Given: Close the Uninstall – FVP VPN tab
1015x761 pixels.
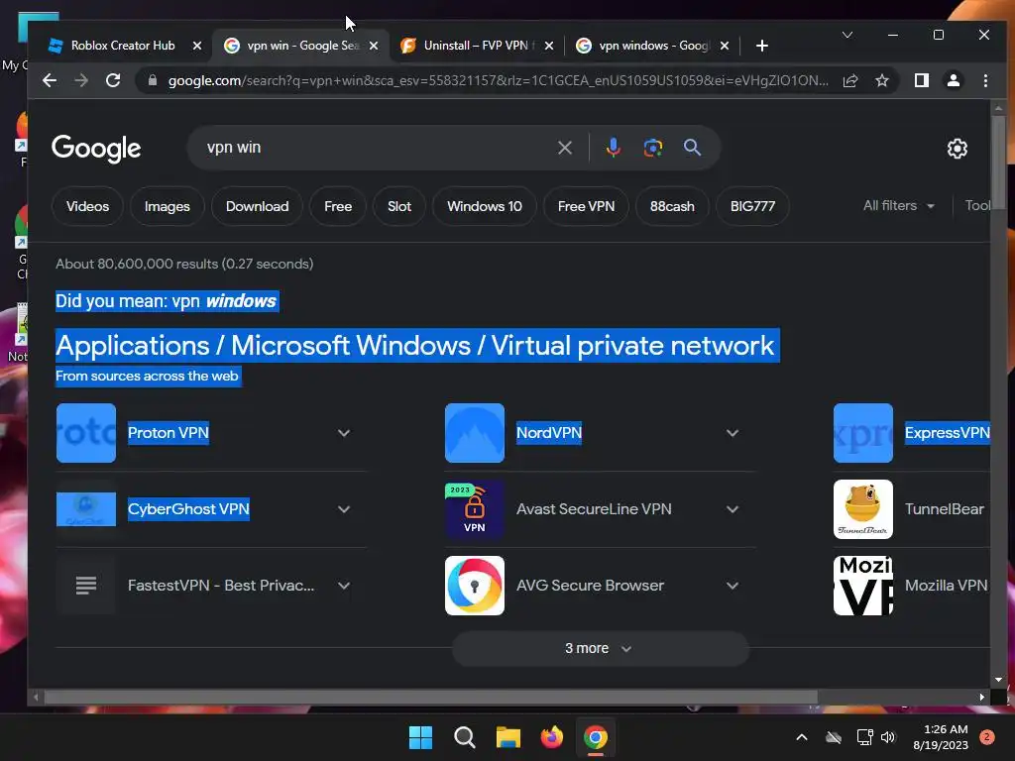Looking at the screenshot, I should (549, 46).
